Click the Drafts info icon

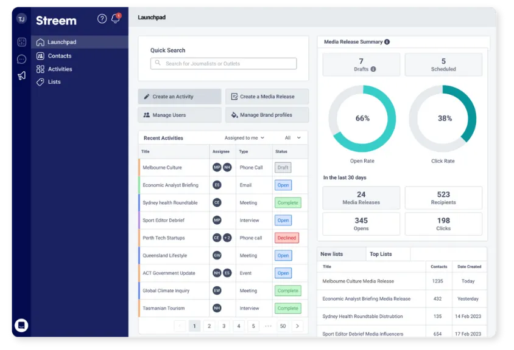click(x=373, y=69)
